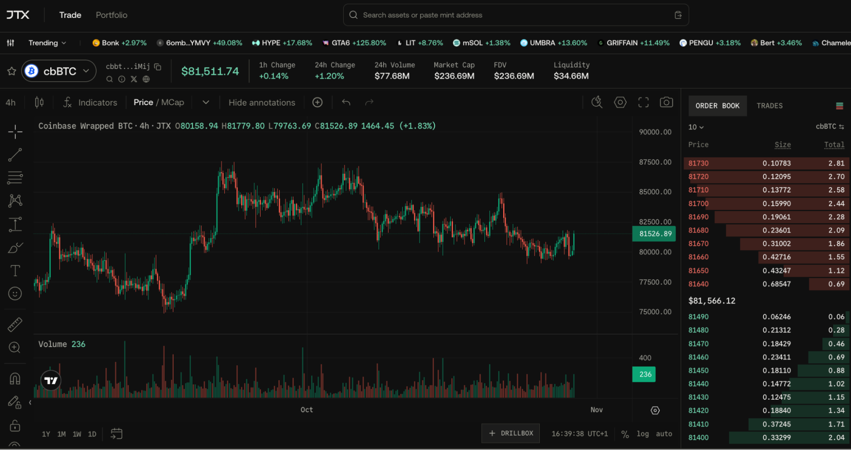Change order book grouping from 10

click(696, 127)
